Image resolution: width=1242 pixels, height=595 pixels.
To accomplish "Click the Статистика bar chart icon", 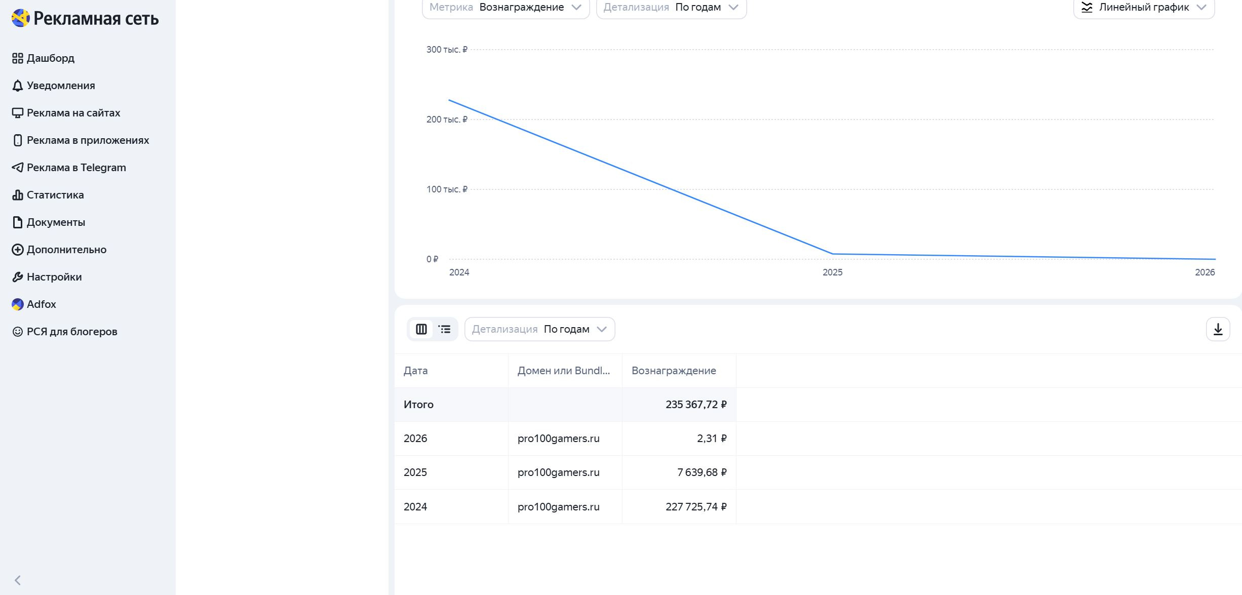I will pyautogui.click(x=18, y=195).
